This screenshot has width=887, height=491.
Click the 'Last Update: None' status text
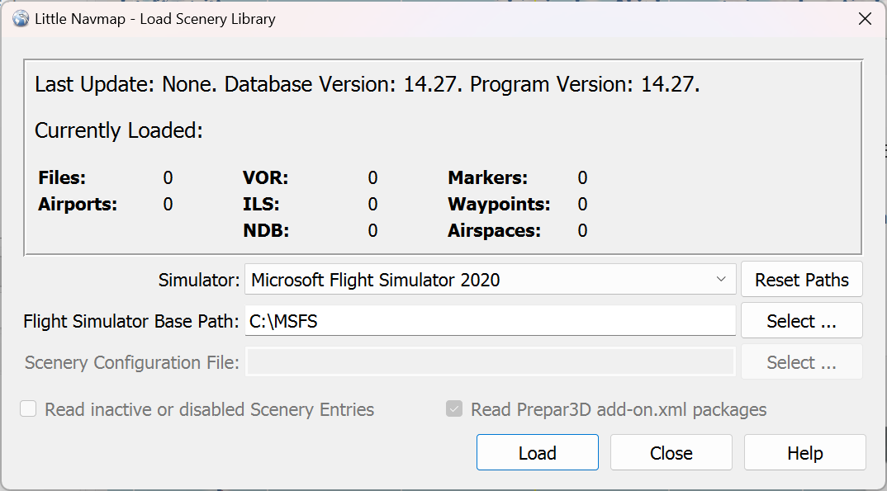126,84
